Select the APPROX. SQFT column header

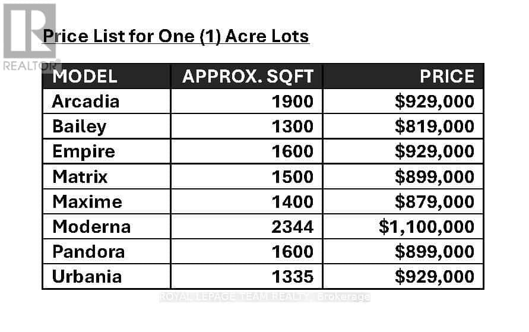pos(247,77)
